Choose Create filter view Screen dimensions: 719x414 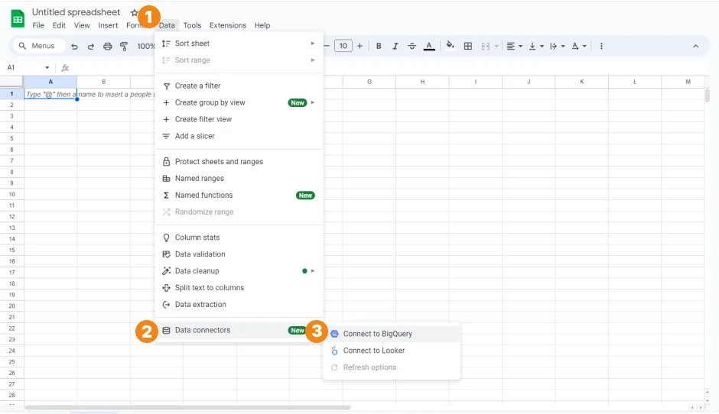[x=239, y=119]
